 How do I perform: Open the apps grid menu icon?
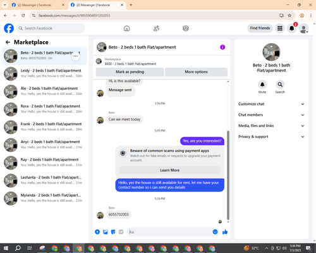coord(280,28)
